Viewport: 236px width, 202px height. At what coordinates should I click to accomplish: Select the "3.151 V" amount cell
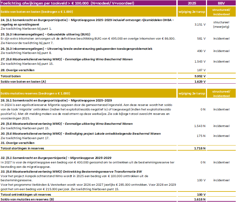(x=200, y=24)
